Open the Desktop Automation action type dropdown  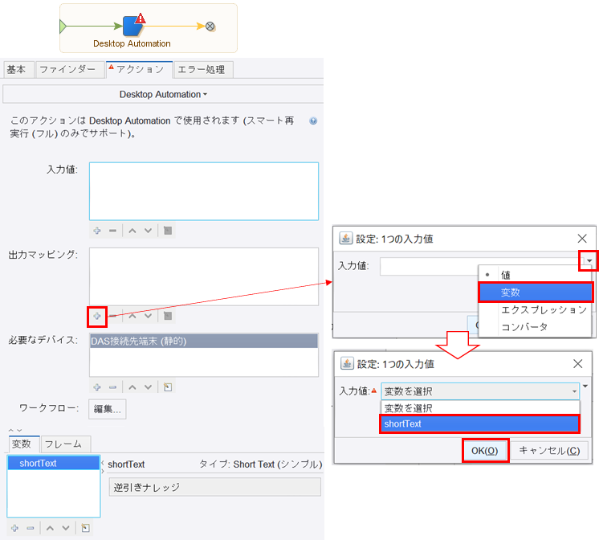tap(163, 95)
